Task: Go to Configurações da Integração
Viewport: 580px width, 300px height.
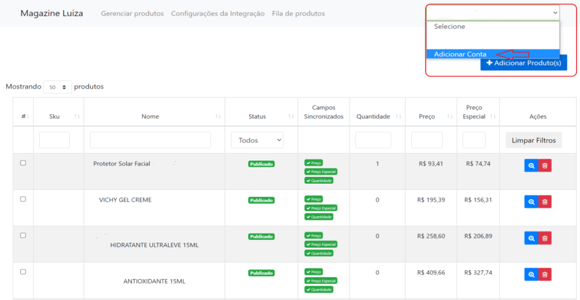Action: tap(217, 14)
